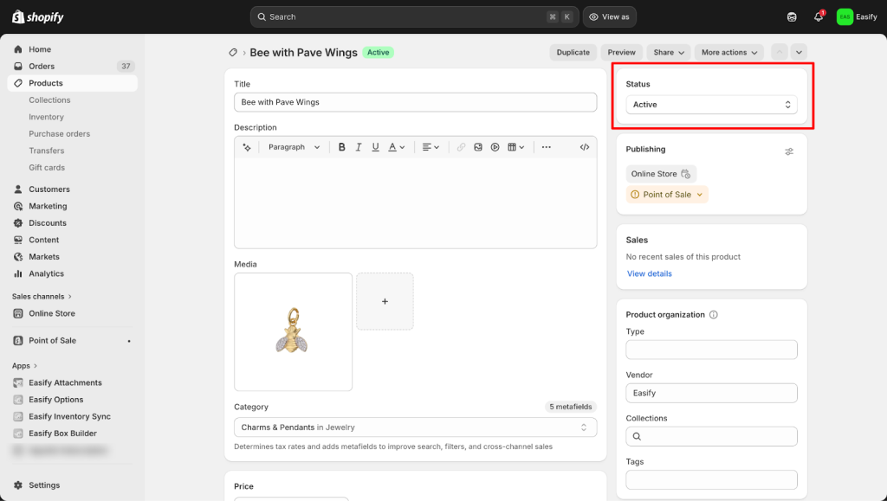Expand the More actions dropdown

click(x=729, y=53)
